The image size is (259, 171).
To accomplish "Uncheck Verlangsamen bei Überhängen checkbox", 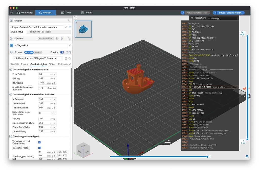I will 39,142.
